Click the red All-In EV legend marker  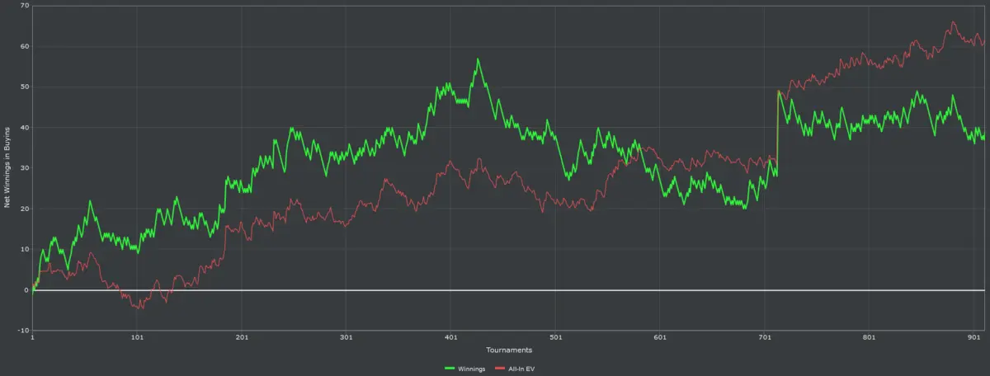500,367
